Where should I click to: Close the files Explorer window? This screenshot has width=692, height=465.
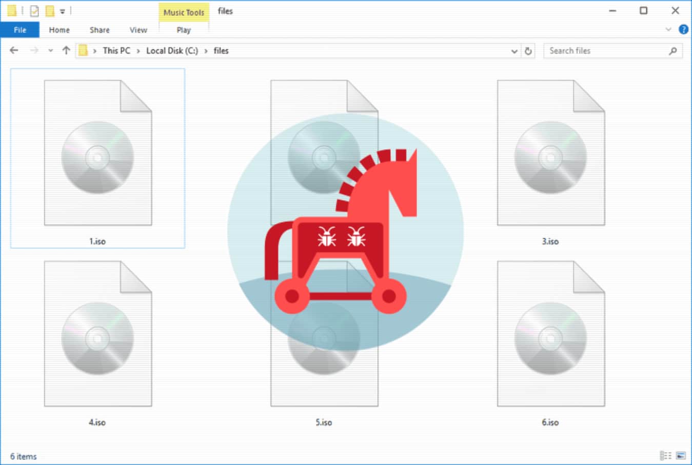[675, 10]
